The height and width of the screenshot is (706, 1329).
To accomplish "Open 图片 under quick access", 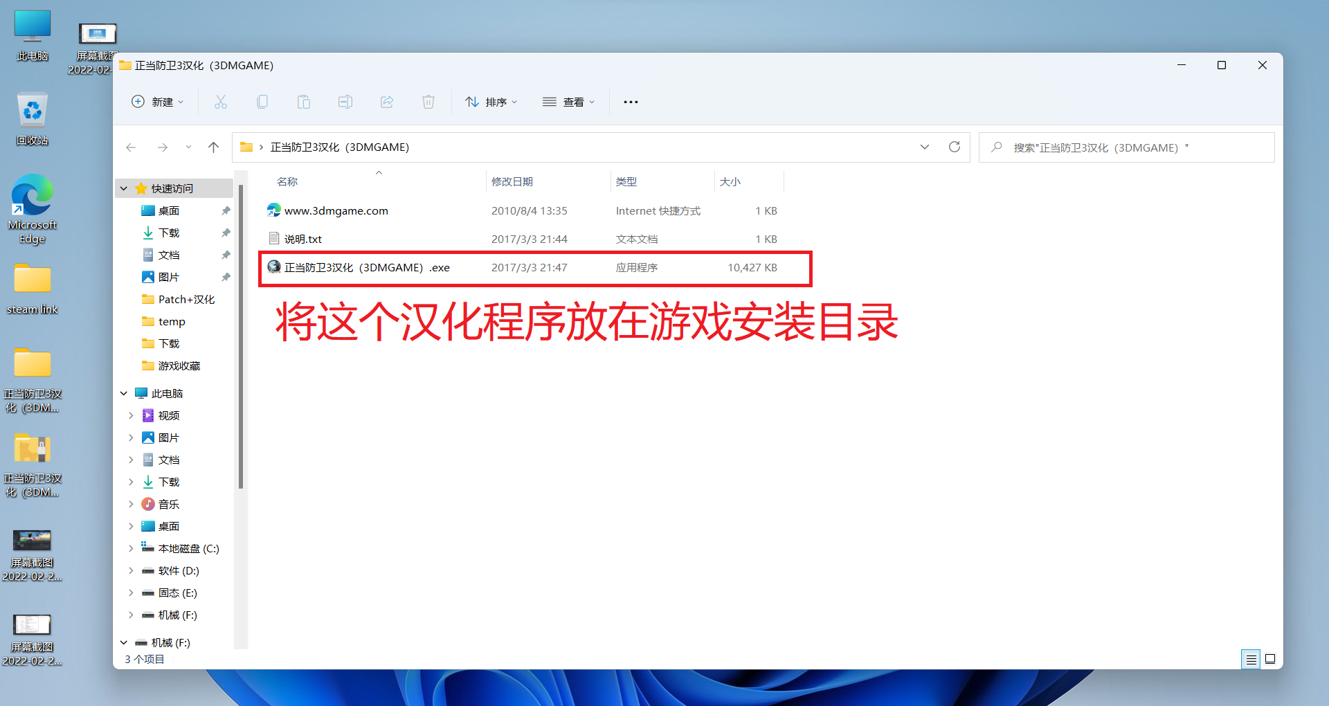I will [169, 277].
